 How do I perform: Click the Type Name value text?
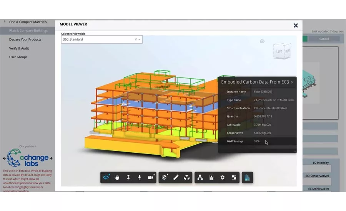click(x=274, y=100)
